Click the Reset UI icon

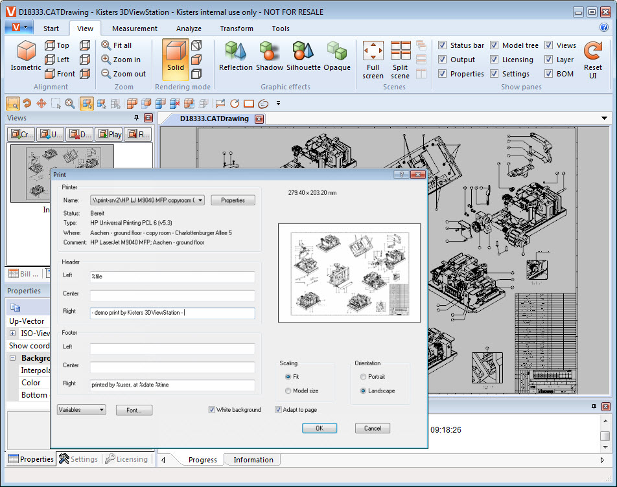(594, 57)
